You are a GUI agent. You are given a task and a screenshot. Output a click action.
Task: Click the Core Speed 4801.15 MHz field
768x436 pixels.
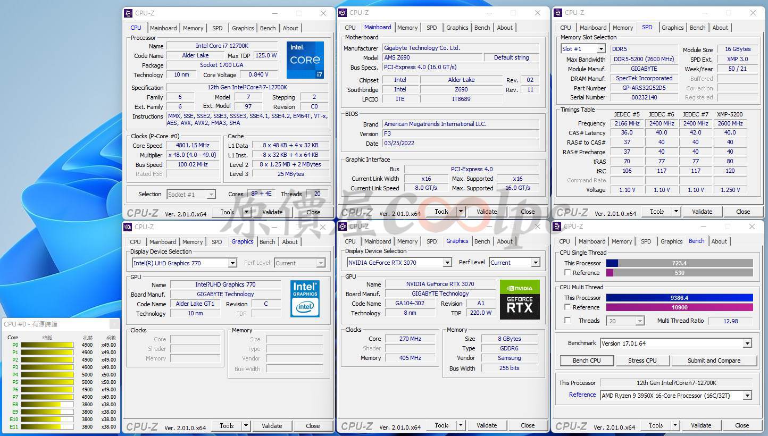(193, 146)
